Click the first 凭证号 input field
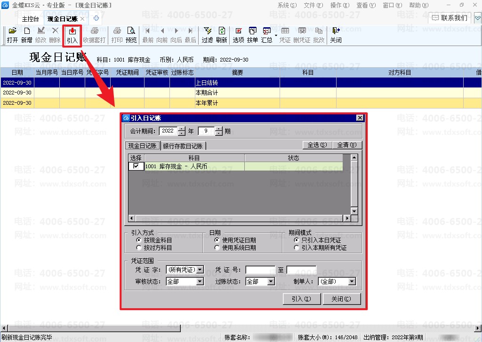Viewport: 482px width, 342px height. click(x=260, y=270)
